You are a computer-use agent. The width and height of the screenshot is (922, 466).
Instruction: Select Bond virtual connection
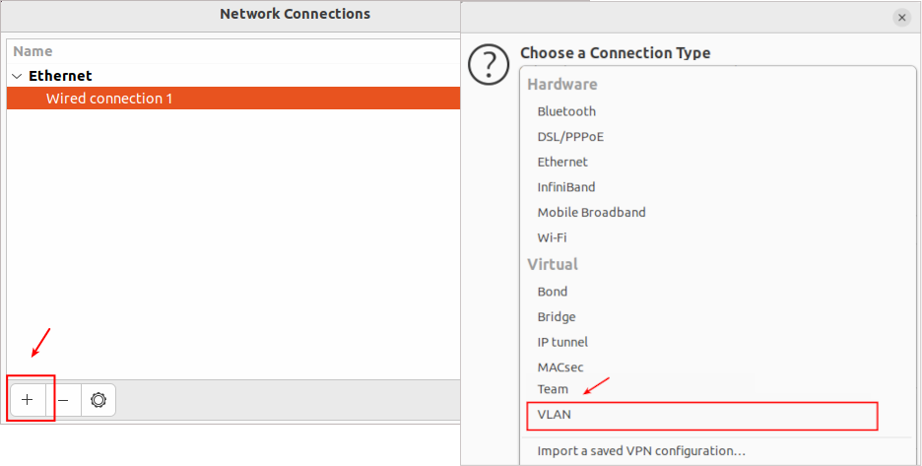[553, 292]
